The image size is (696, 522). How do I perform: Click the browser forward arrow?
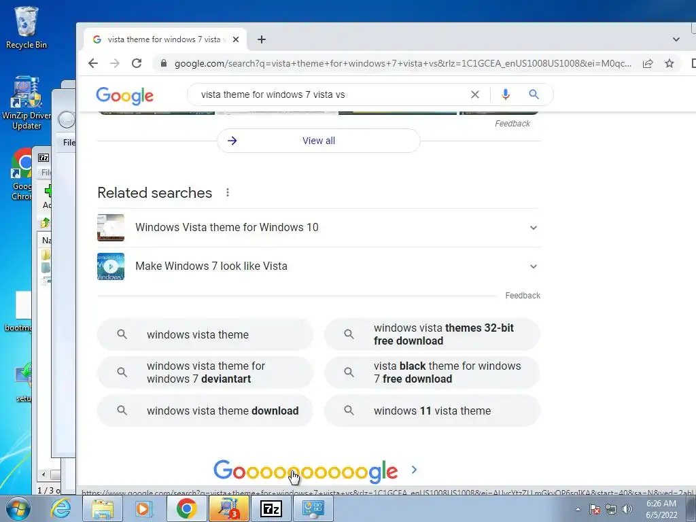tap(115, 63)
